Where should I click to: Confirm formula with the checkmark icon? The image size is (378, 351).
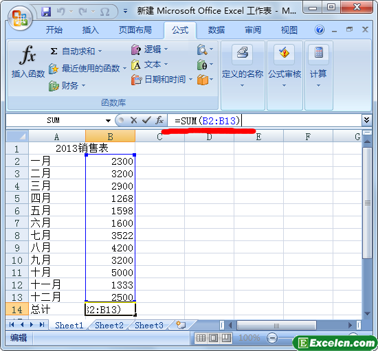pos(146,120)
